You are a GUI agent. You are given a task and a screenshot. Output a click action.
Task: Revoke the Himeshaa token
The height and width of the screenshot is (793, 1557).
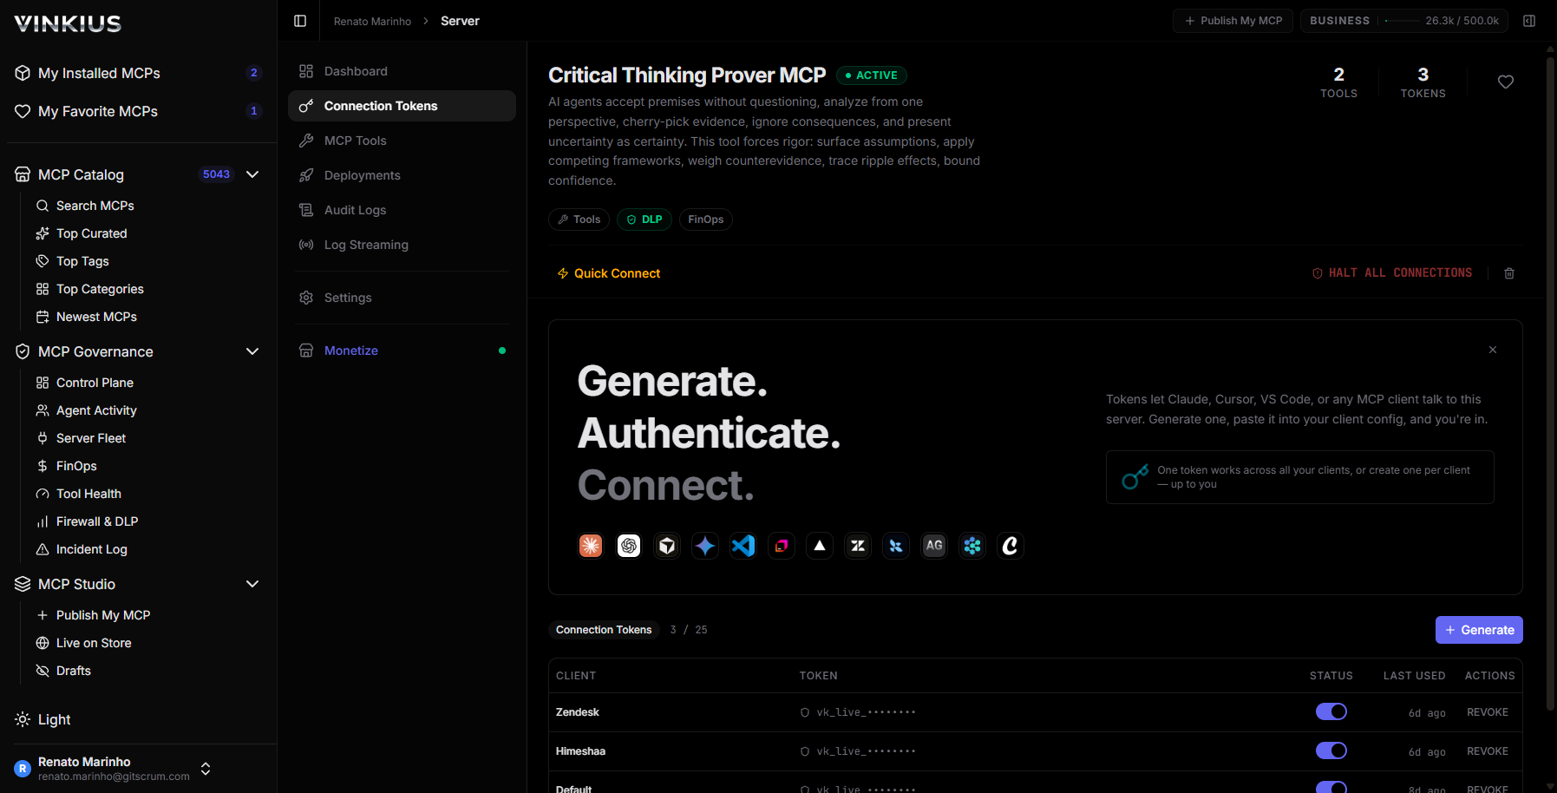pos(1488,751)
